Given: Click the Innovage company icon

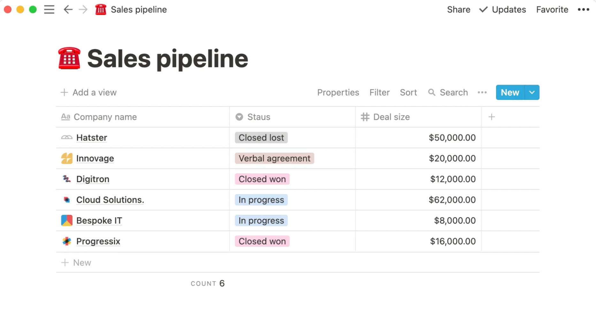Looking at the screenshot, I should tap(66, 158).
